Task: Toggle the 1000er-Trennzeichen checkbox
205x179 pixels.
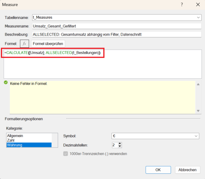Action: (x=66, y=154)
